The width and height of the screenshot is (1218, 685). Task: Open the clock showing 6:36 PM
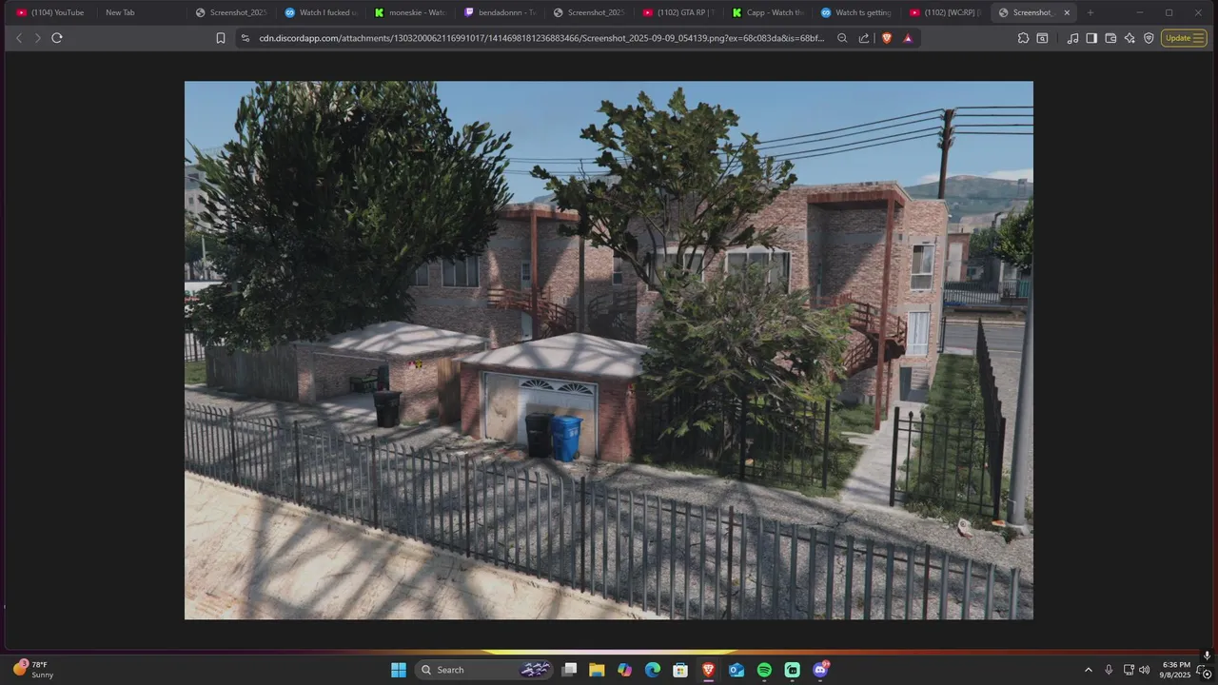[1176, 670]
